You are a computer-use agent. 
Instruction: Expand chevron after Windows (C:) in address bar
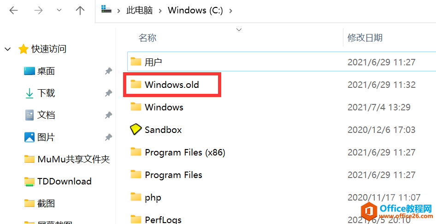[x=230, y=11]
